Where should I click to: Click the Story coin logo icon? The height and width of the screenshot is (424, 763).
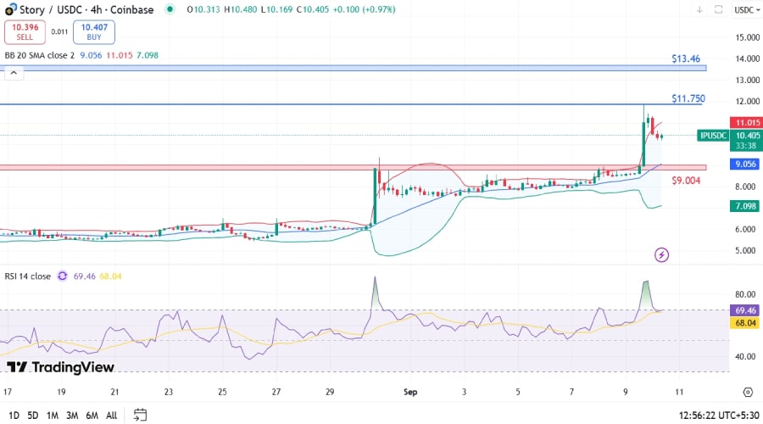(x=10, y=9)
